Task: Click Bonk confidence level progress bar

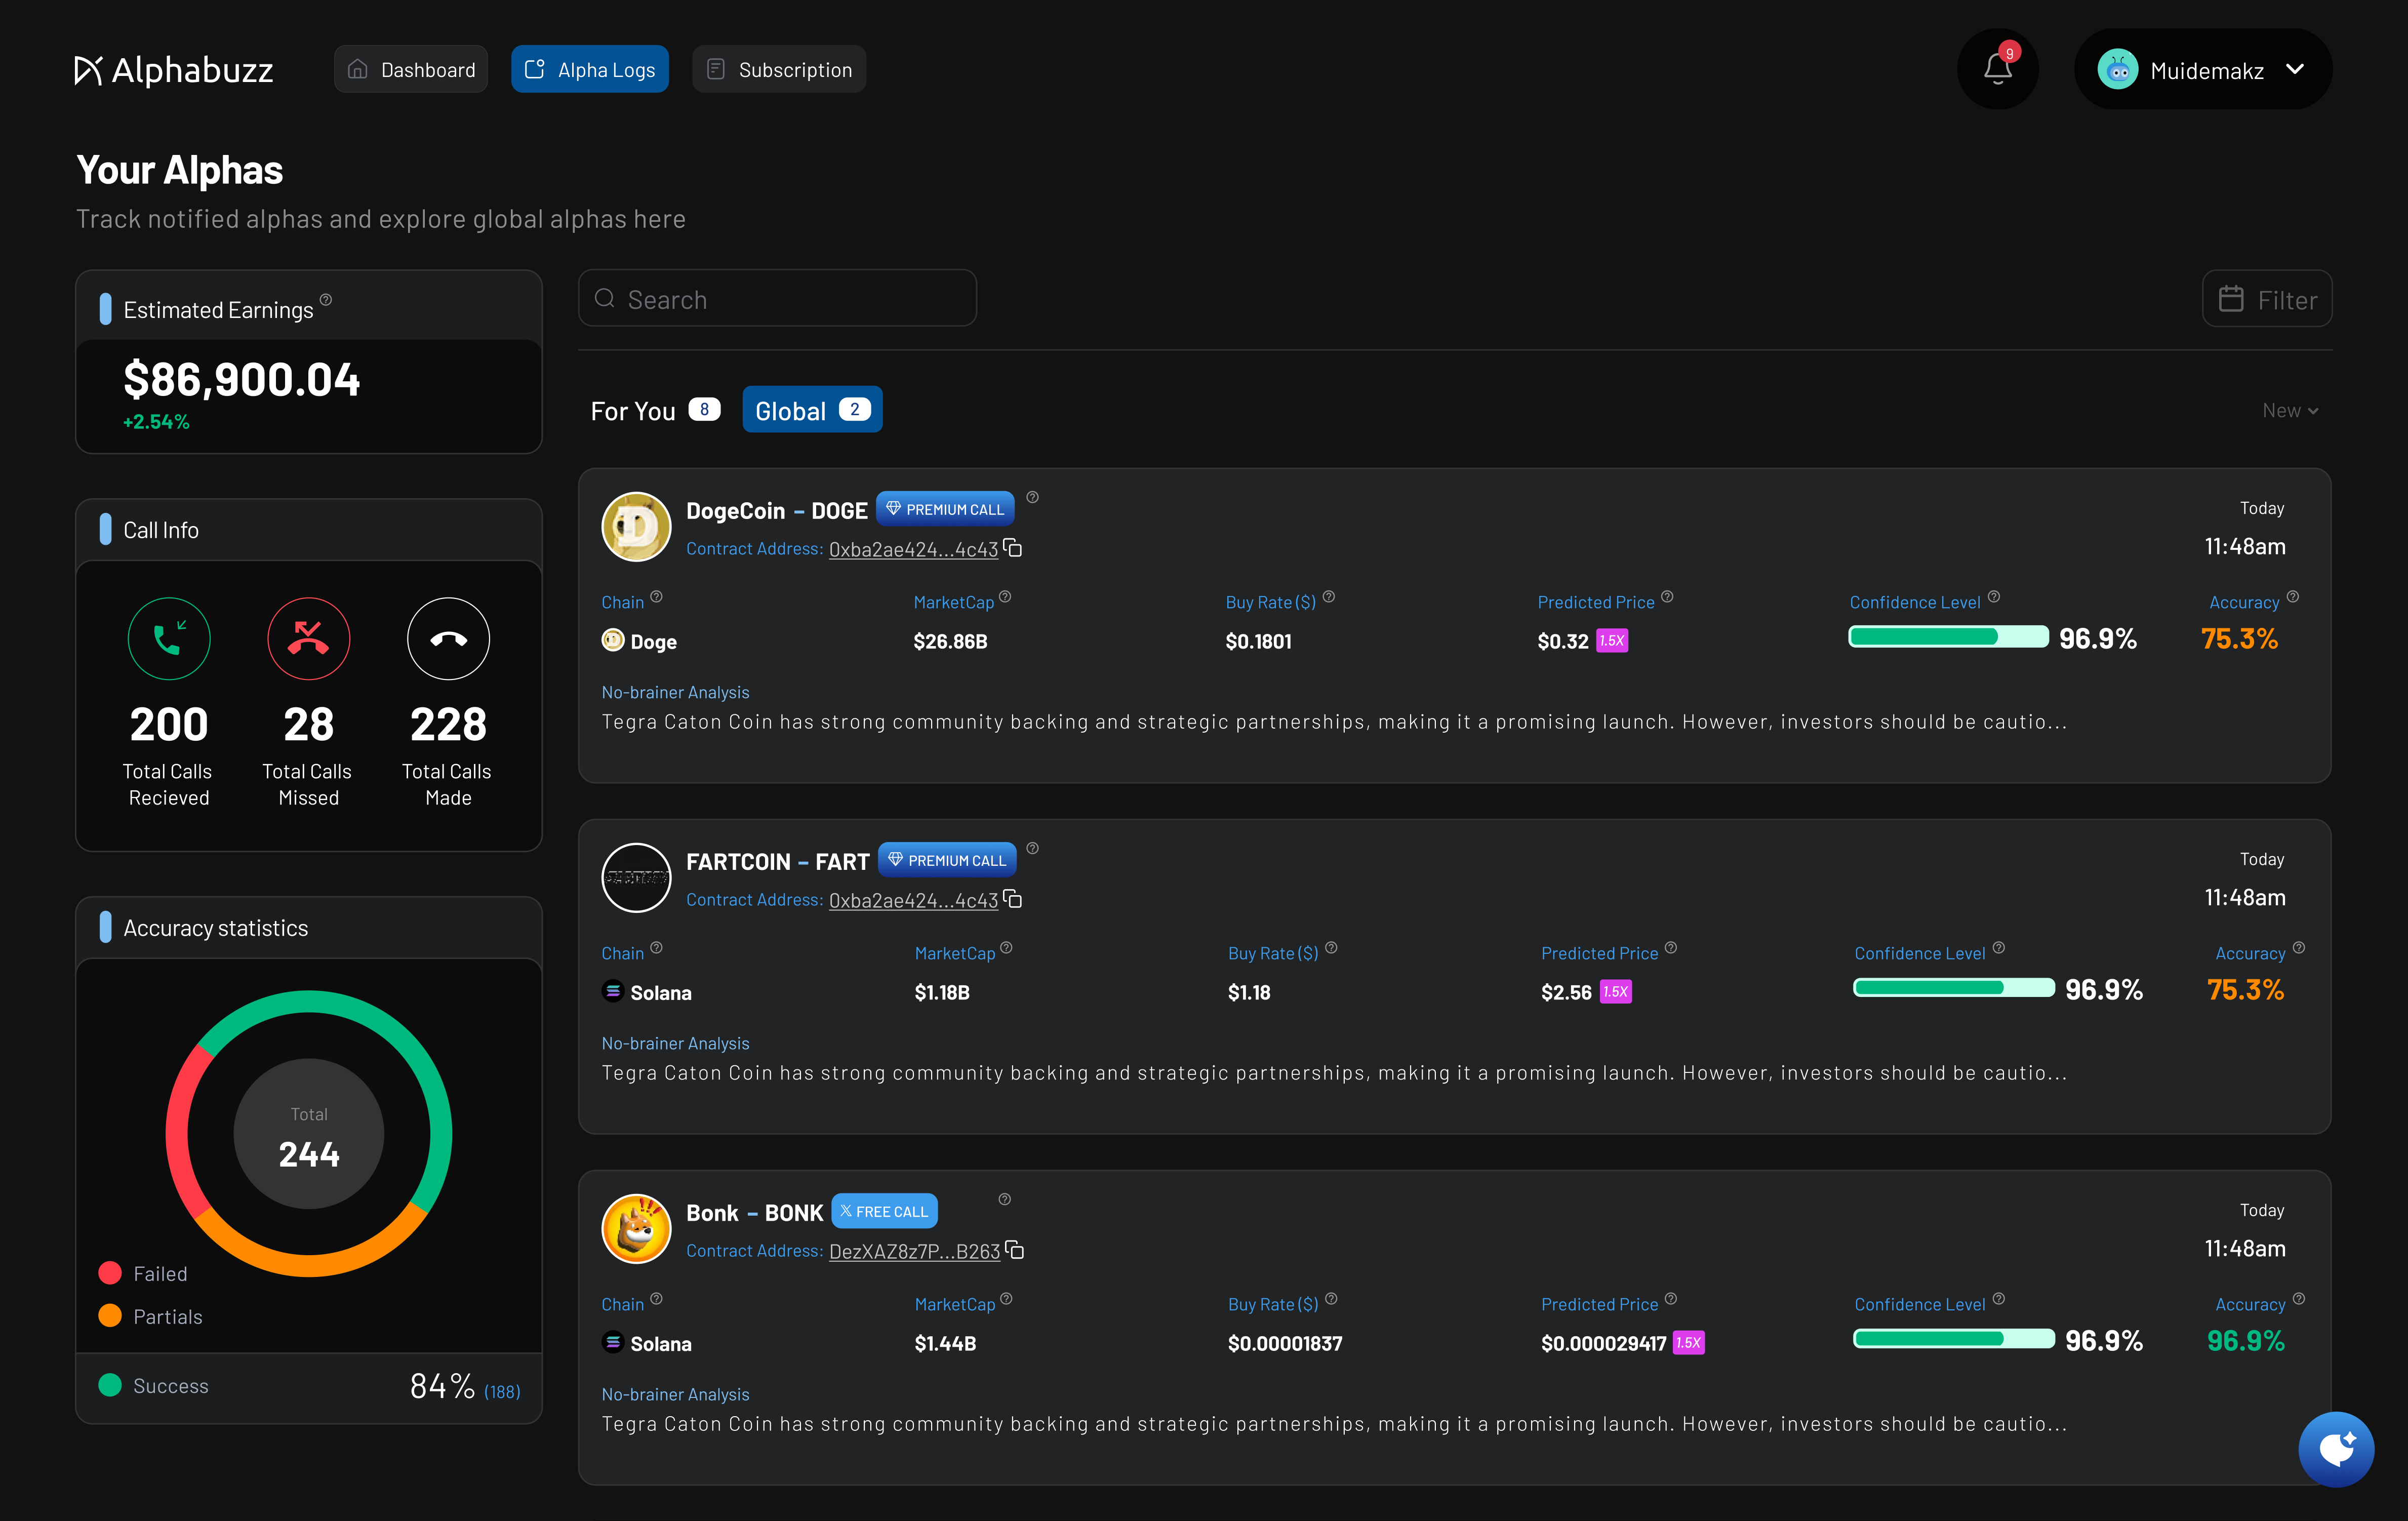Action: 1954,1339
